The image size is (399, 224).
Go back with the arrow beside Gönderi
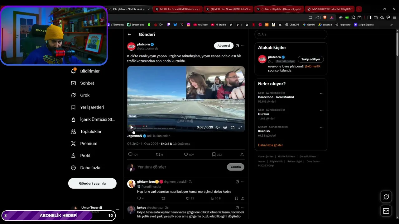pos(129,35)
